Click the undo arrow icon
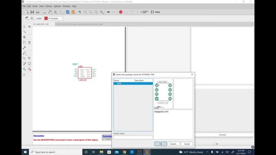This screenshot has width=276, height=155. click(109, 12)
